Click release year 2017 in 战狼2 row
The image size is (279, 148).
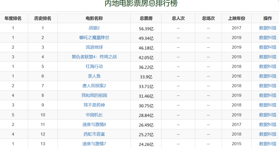(237, 28)
